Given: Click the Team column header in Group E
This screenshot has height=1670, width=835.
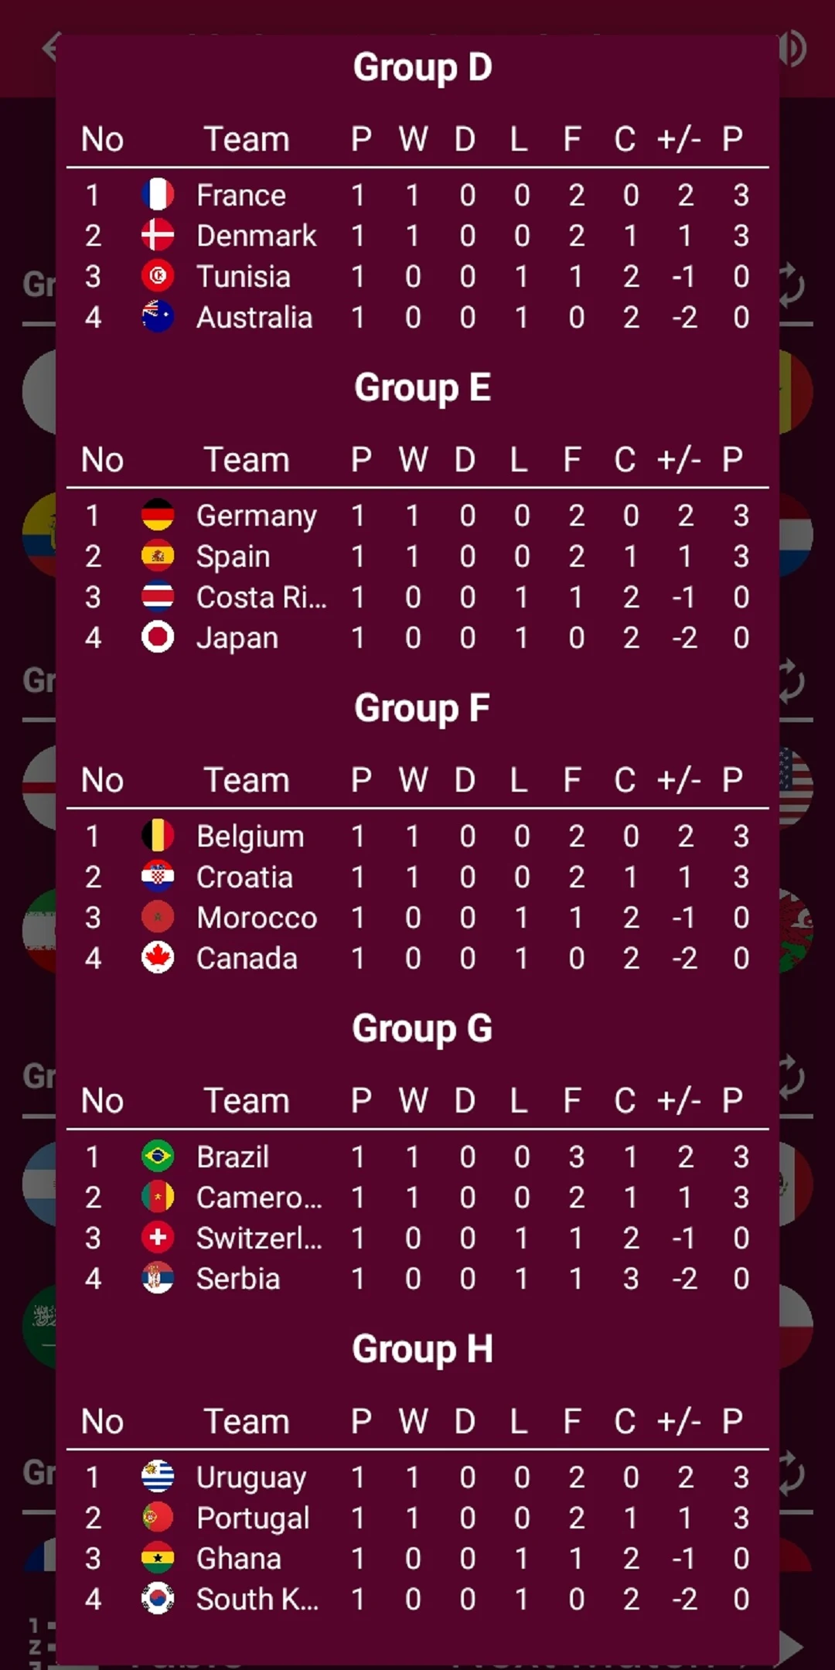Looking at the screenshot, I should tap(247, 460).
